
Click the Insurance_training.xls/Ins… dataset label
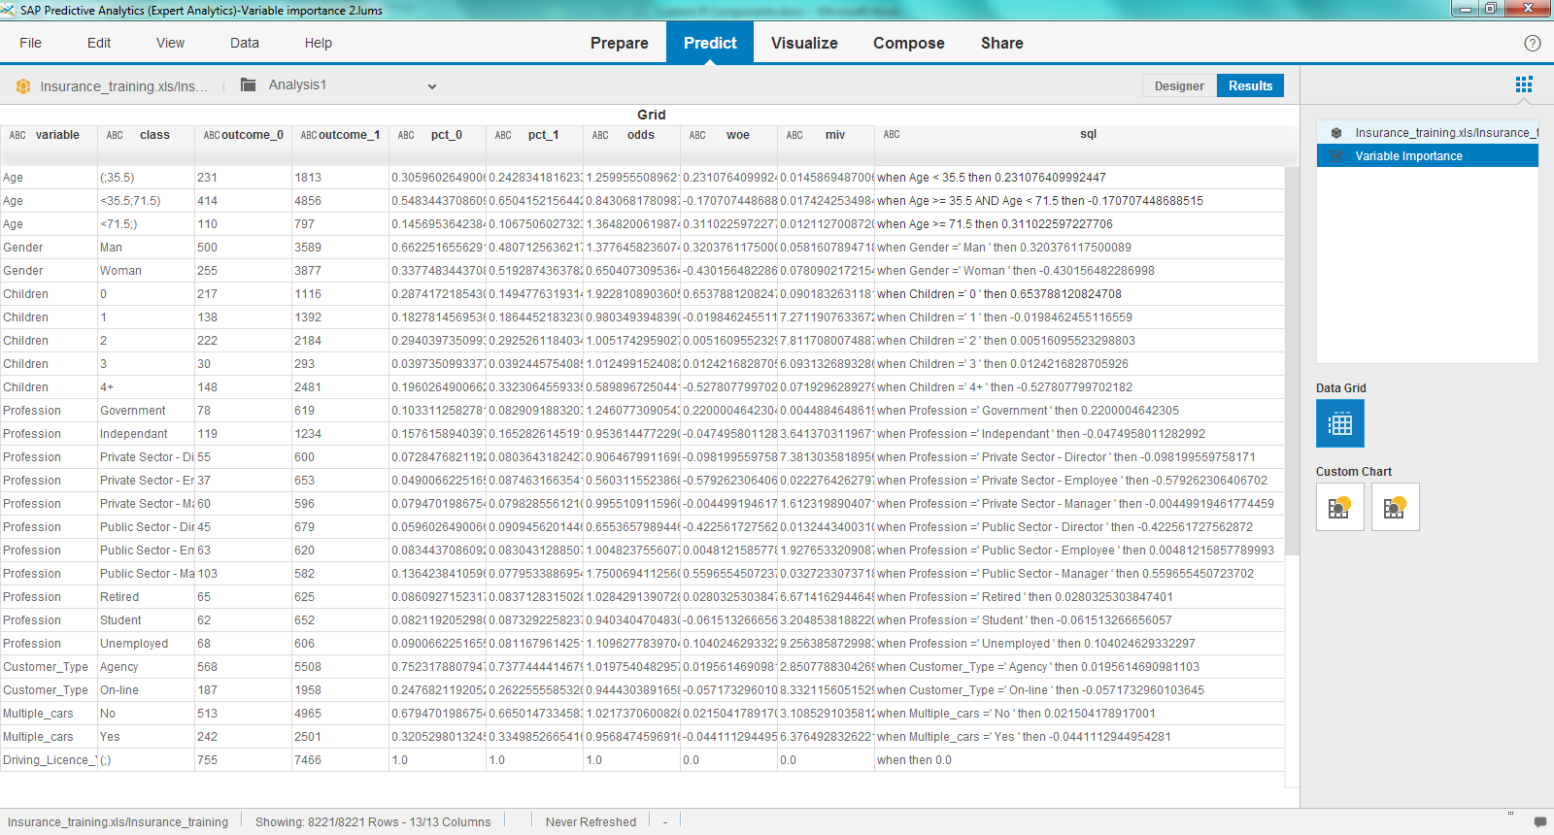(x=123, y=86)
